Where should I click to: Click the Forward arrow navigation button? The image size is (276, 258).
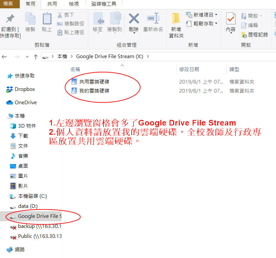tap(17, 57)
